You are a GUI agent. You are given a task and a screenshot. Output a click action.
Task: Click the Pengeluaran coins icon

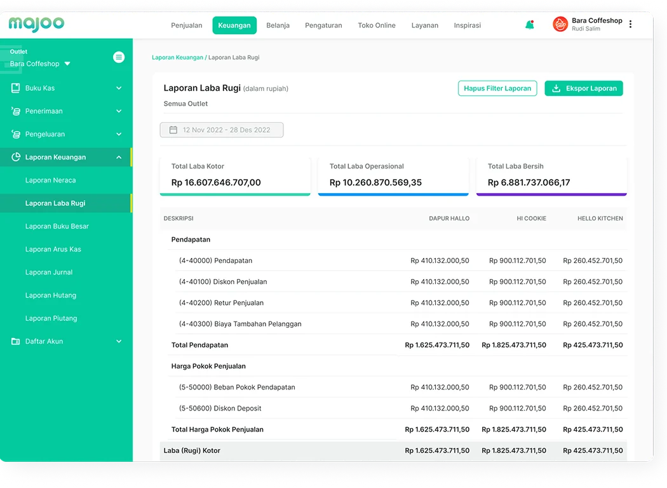coord(16,135)
